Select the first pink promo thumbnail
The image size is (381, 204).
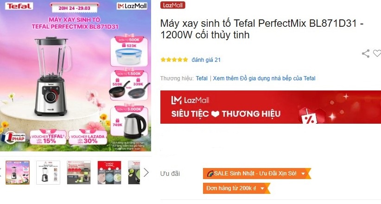pos(18,173)
